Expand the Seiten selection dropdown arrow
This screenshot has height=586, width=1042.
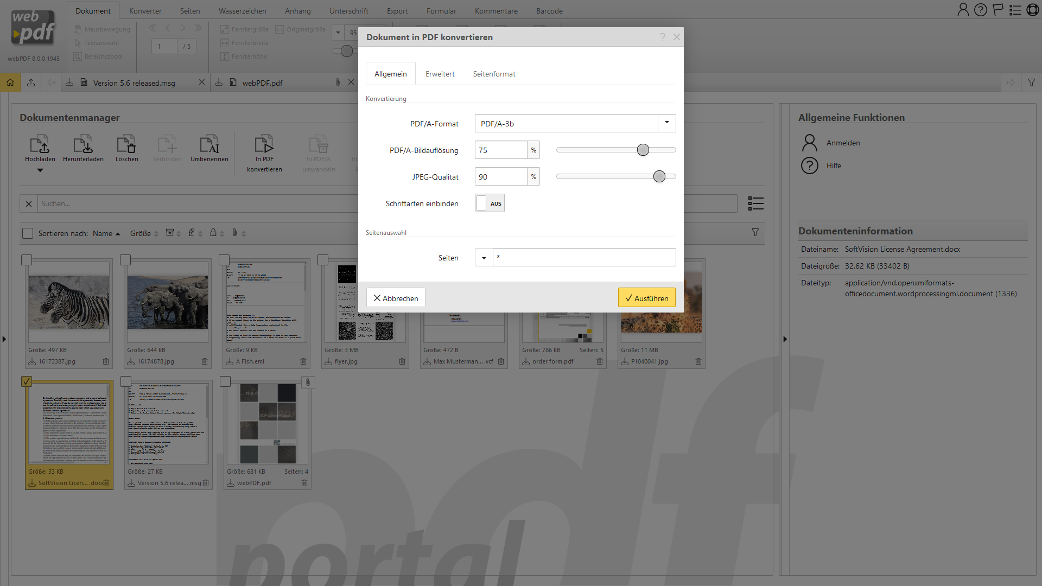[484, 258]
